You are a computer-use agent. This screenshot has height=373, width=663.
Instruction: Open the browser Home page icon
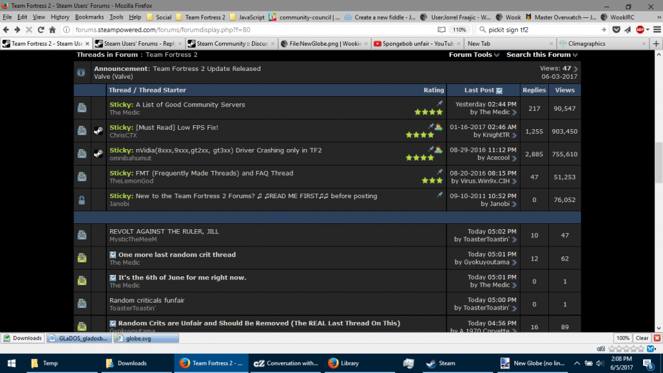52,30
